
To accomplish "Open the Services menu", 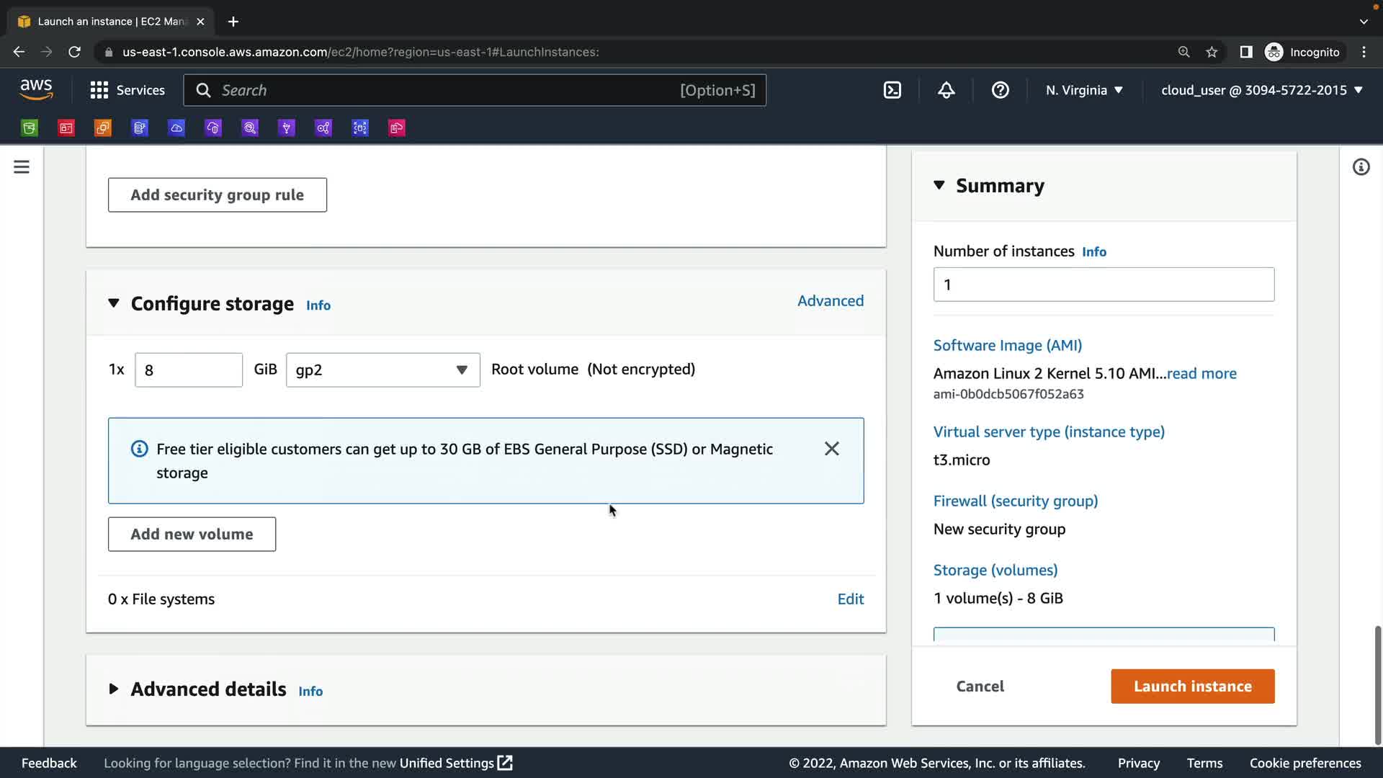I will tap(127, 90).
